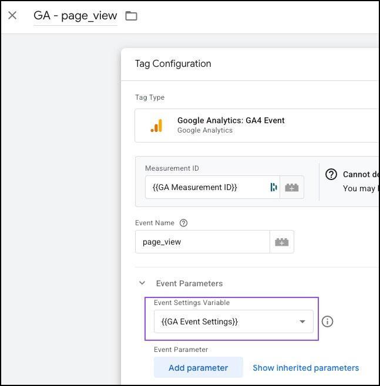Collapse the Event Parameters section
Image resolution: width=380 pixels, height=386 pixels.
[x=142, y=283]
